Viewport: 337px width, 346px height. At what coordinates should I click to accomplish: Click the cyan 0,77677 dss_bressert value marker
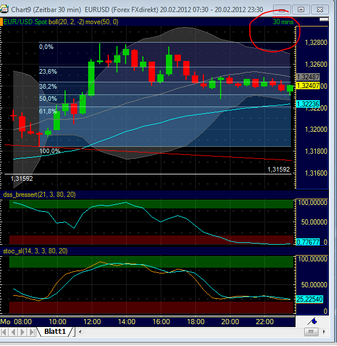pos(308,242)
